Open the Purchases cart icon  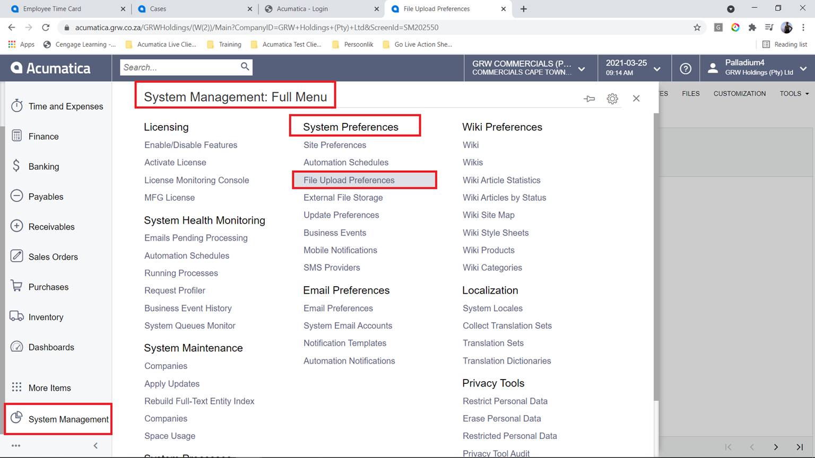(x=17, y=286)
